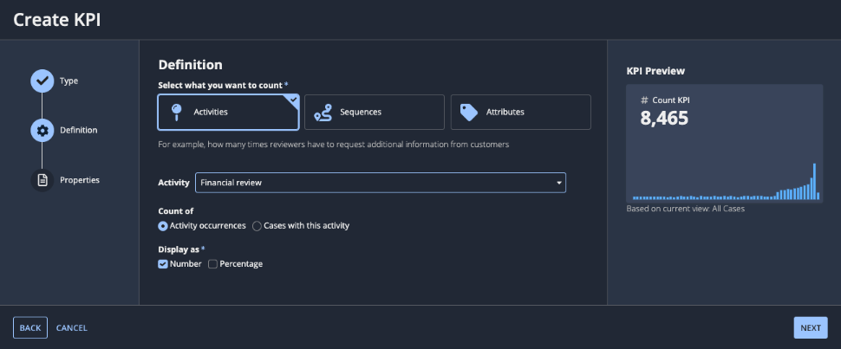The width and height of the screenshot is (841, 349).
Task: Choose the Attributes count option
Action: click(x=520, y=112)
